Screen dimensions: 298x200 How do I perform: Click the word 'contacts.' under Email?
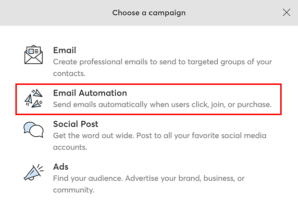click(x=69, y=73)
